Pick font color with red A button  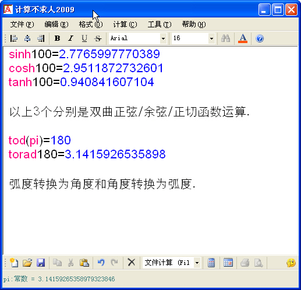(243, 38)
